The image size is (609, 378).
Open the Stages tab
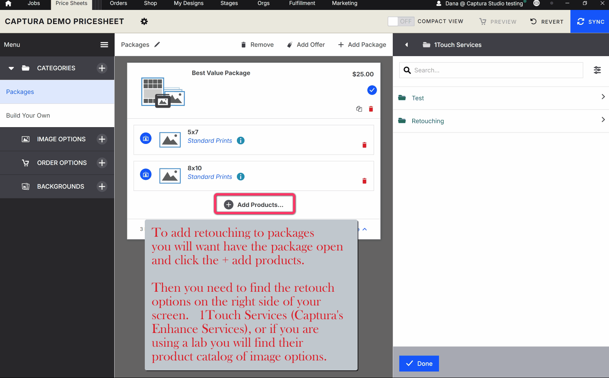pos(229,3)
